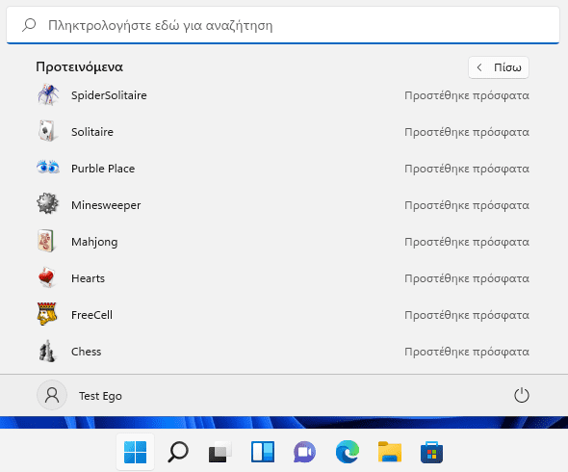This screenshot has width=568, height=472.
Task: Click the Test Ego user avatar
Action: (52, 395)
